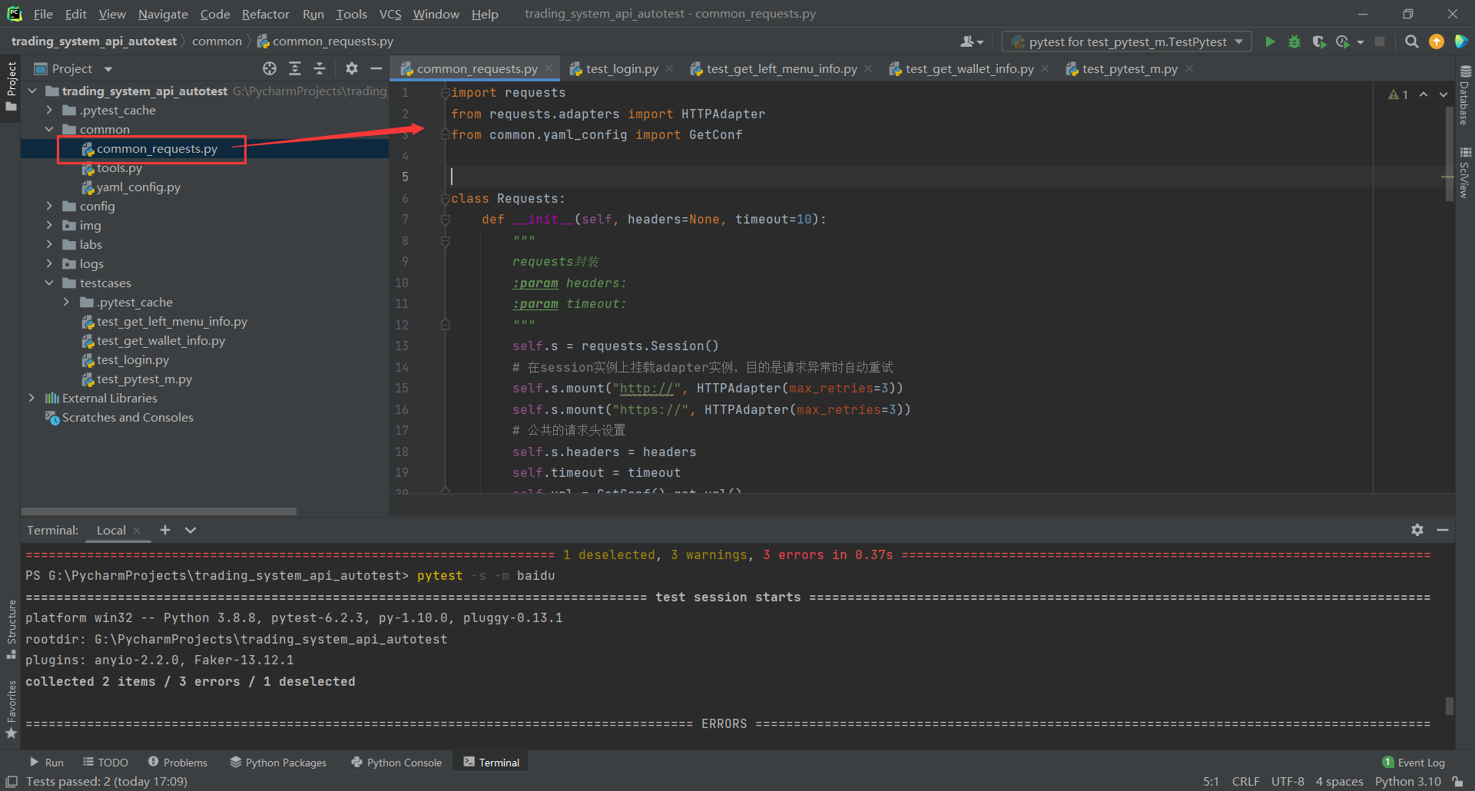The width and height of the screenshot is (1475, 791).
Task: Collapse trading_system_api_autotest root folder
Action: point(31,91)
